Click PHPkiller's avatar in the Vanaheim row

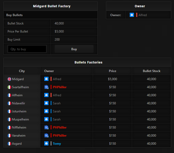[x=46, y=136]
